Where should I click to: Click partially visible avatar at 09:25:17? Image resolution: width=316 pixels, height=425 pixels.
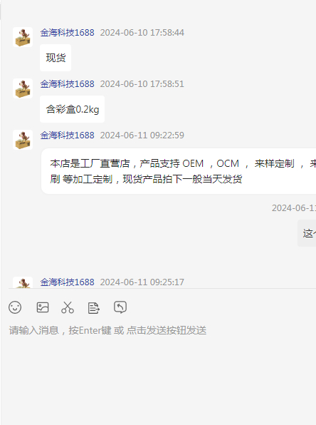click(x=23, y=282)
